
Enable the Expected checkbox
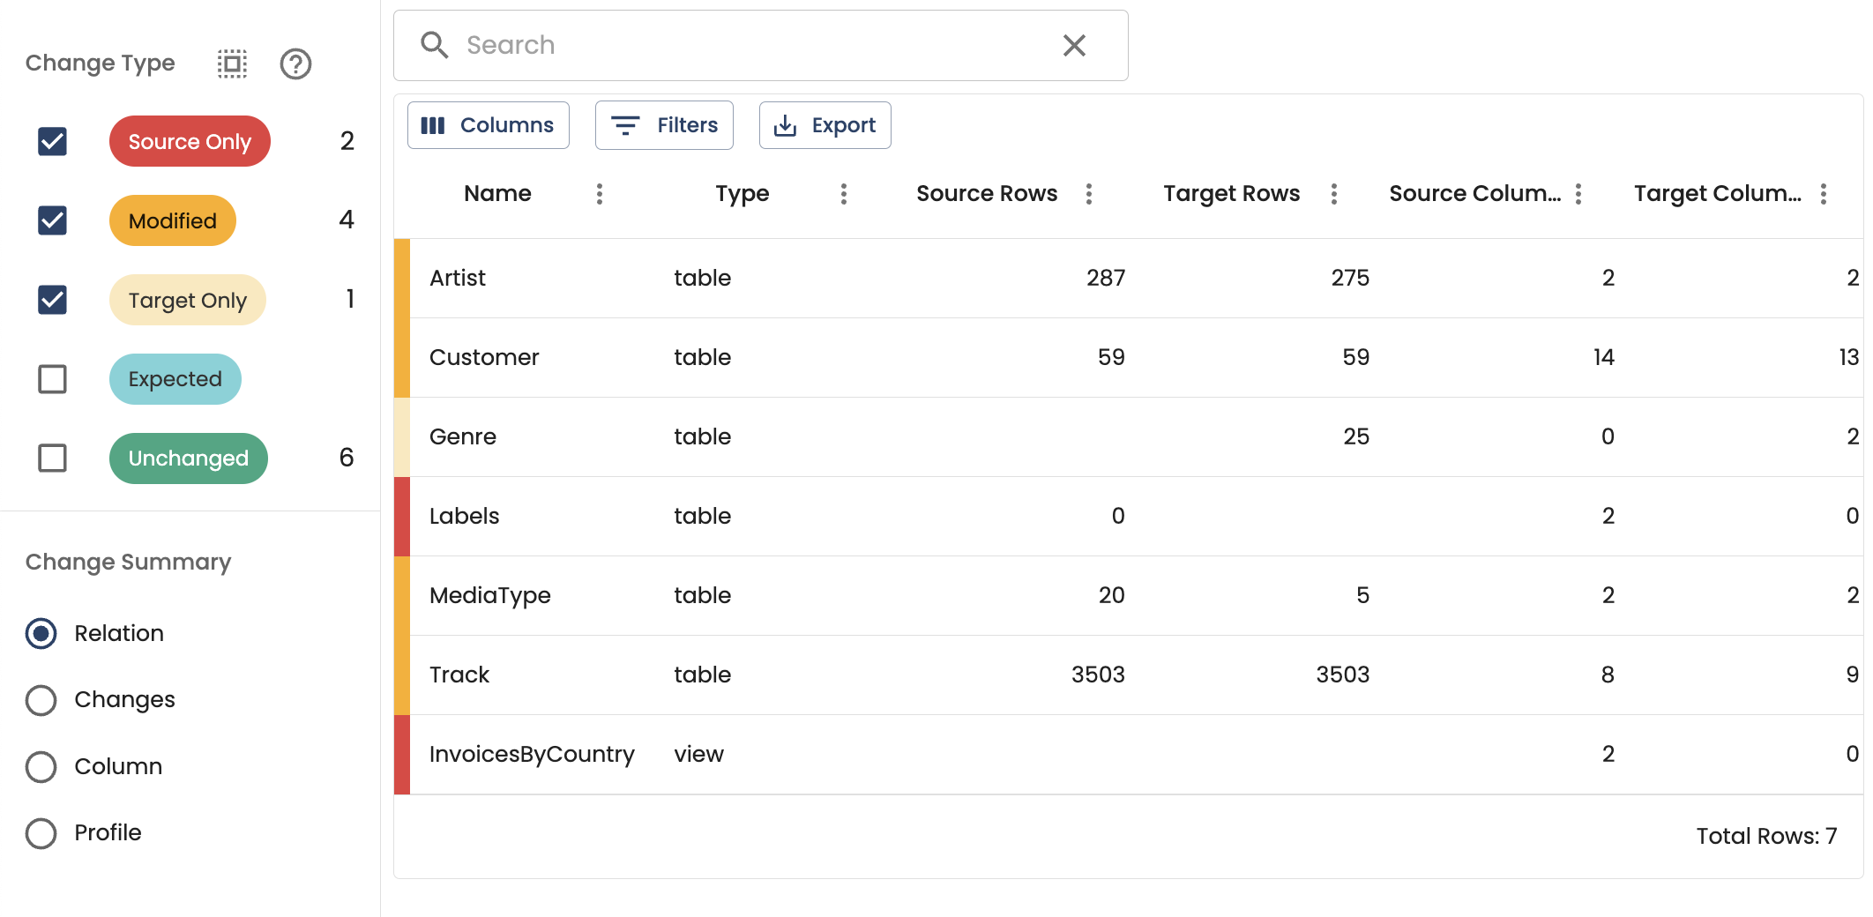(53, 379)
